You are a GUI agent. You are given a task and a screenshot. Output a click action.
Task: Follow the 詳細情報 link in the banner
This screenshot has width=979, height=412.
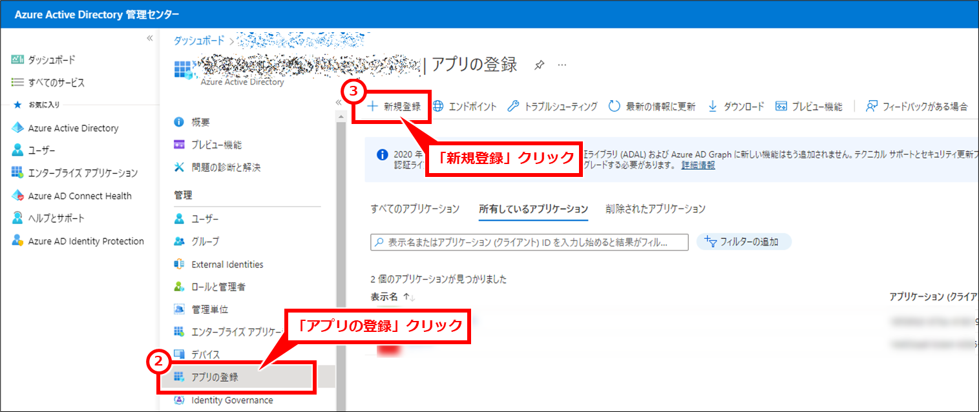coord(698,165)
